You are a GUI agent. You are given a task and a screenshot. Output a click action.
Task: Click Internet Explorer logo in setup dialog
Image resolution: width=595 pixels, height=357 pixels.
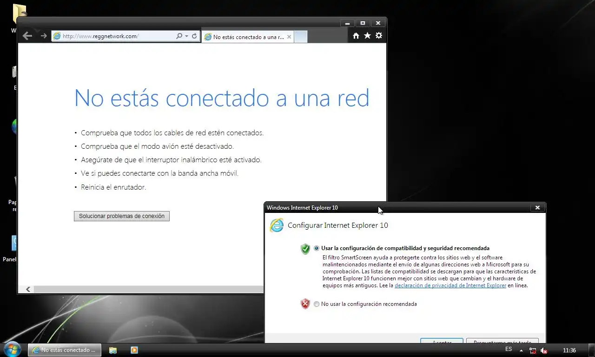277,225
